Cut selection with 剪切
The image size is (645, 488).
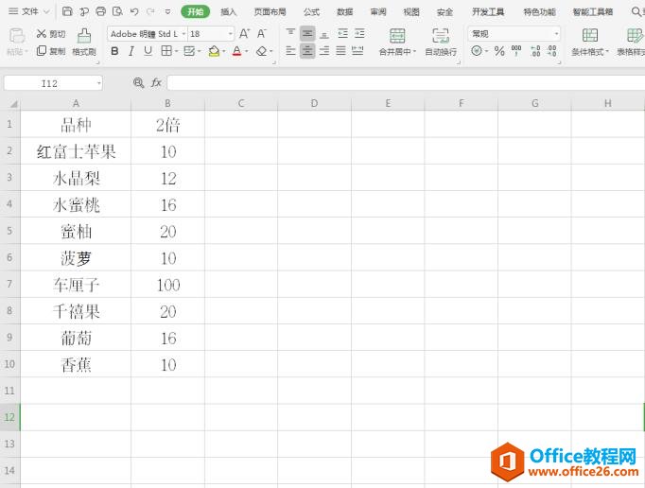coord(51,34)
